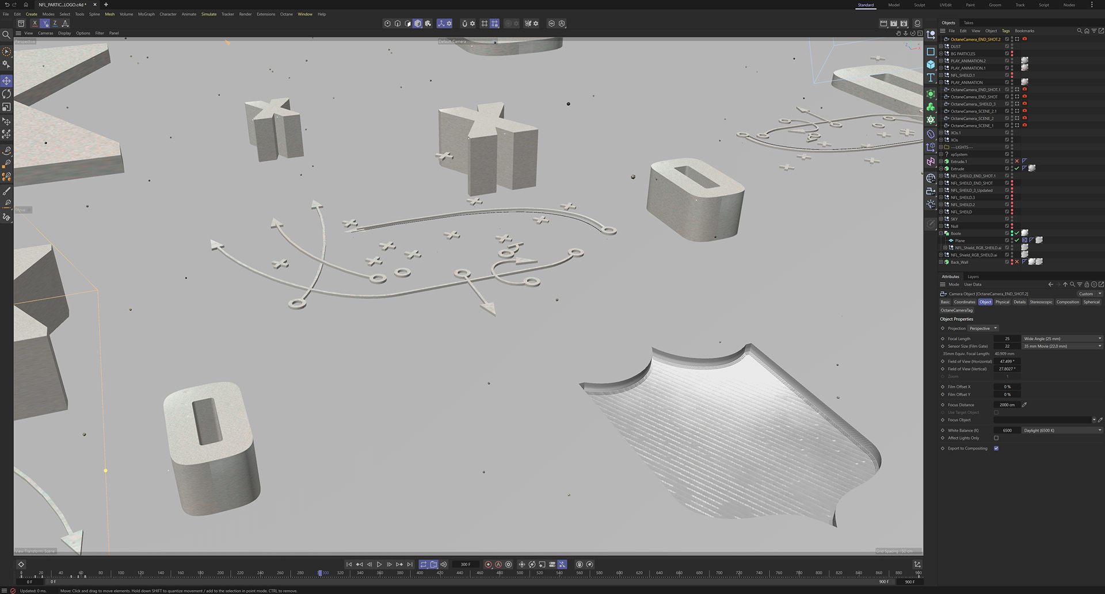Click the Focal Length value field

click(1007, 339)
